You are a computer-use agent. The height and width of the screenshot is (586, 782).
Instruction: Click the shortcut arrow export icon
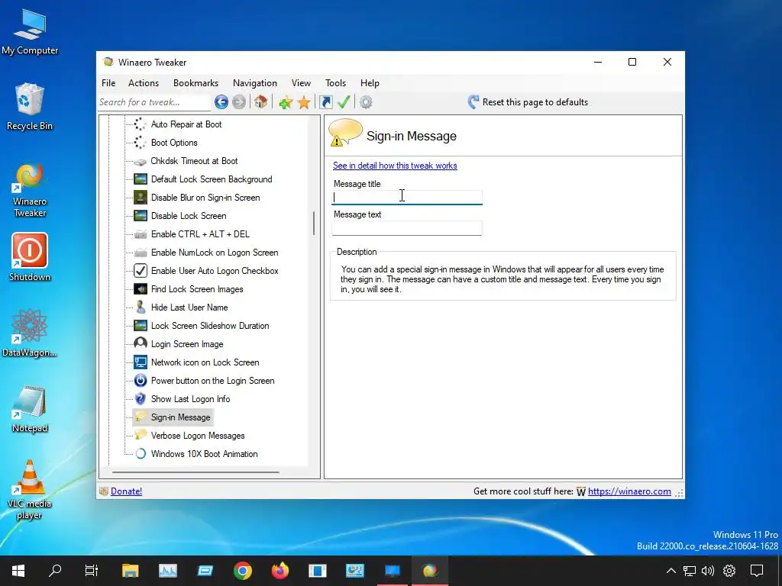[x=325, y=102]
